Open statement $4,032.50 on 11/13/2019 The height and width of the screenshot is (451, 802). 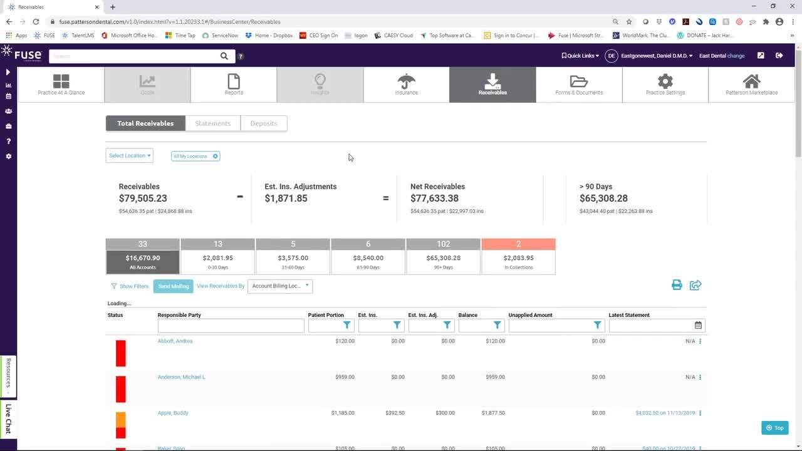(x=665, y=413)
